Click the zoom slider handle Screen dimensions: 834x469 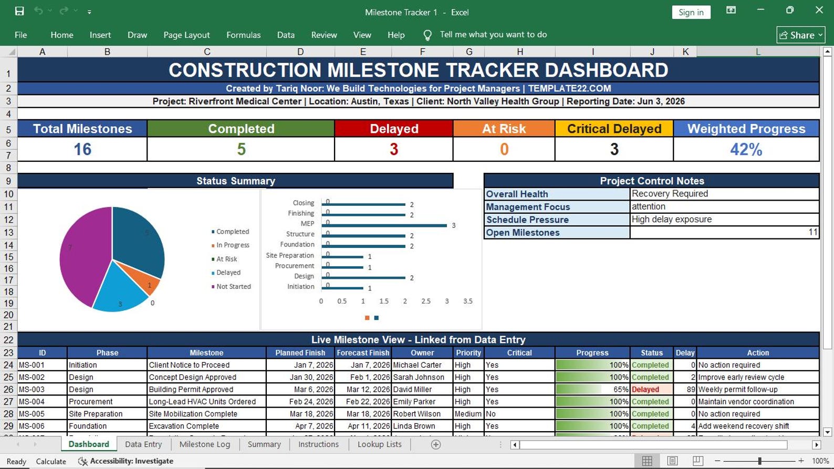pyautogui.click(x=759, y=461)
